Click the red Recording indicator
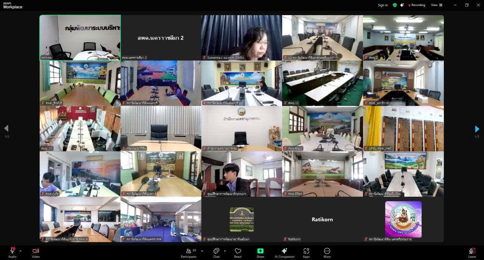The width and height of the screenshot is (484, 260). [x=417, y=5]
